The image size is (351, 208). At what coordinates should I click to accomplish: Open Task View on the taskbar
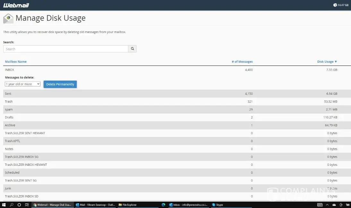coord(27,205)
